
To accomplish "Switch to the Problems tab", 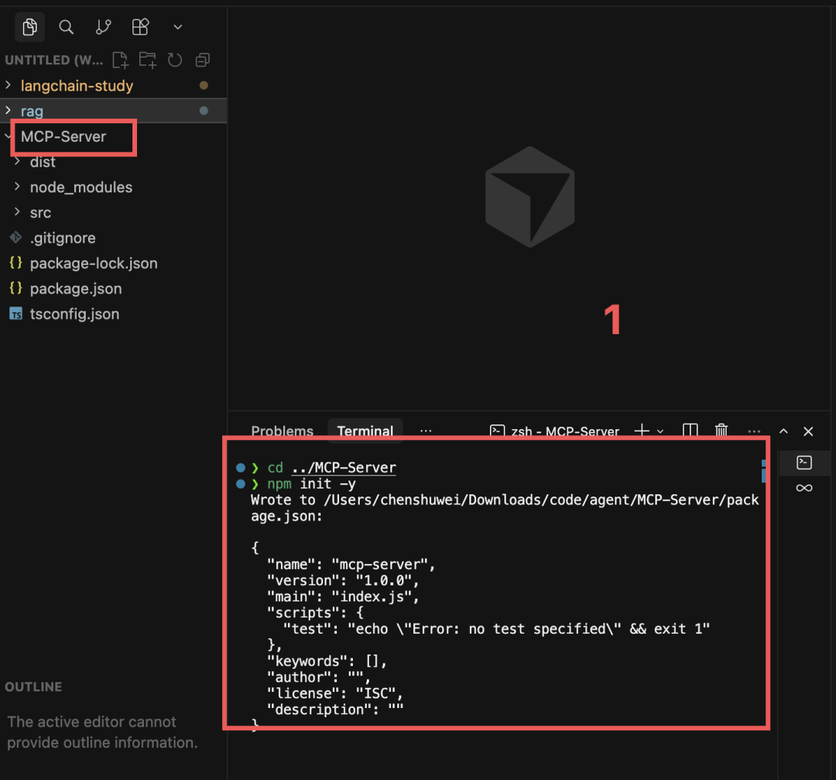I will (282, 431).
